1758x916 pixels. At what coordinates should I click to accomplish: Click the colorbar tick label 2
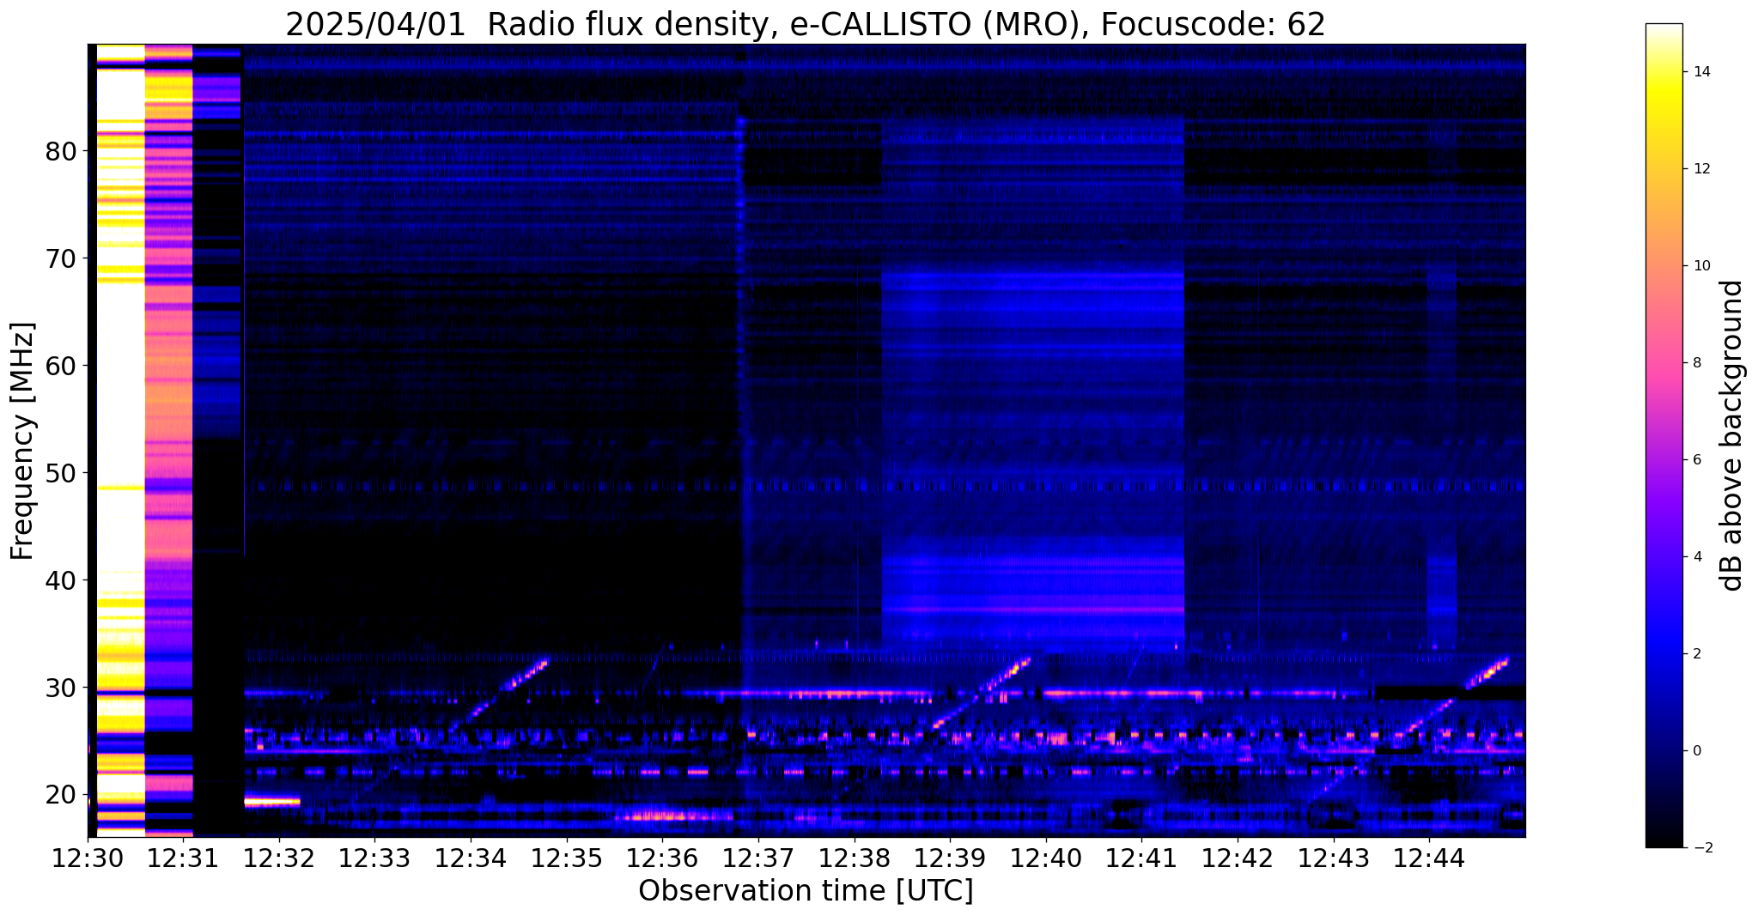coord(1696,654)
